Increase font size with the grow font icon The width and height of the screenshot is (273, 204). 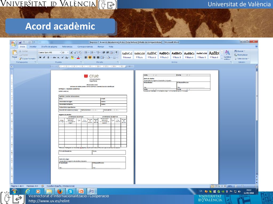[71, 52]
